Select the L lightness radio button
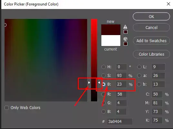Viewport: 173px width, 129px height. click(x=139, y=67)
